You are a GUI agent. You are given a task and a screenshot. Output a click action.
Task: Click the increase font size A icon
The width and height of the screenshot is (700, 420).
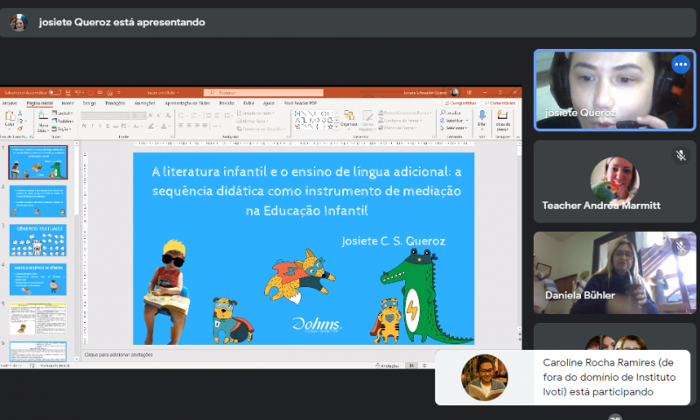pos(150,115)
